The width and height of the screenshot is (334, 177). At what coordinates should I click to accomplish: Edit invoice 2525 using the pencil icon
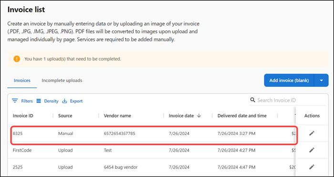(x=312, y=167)
